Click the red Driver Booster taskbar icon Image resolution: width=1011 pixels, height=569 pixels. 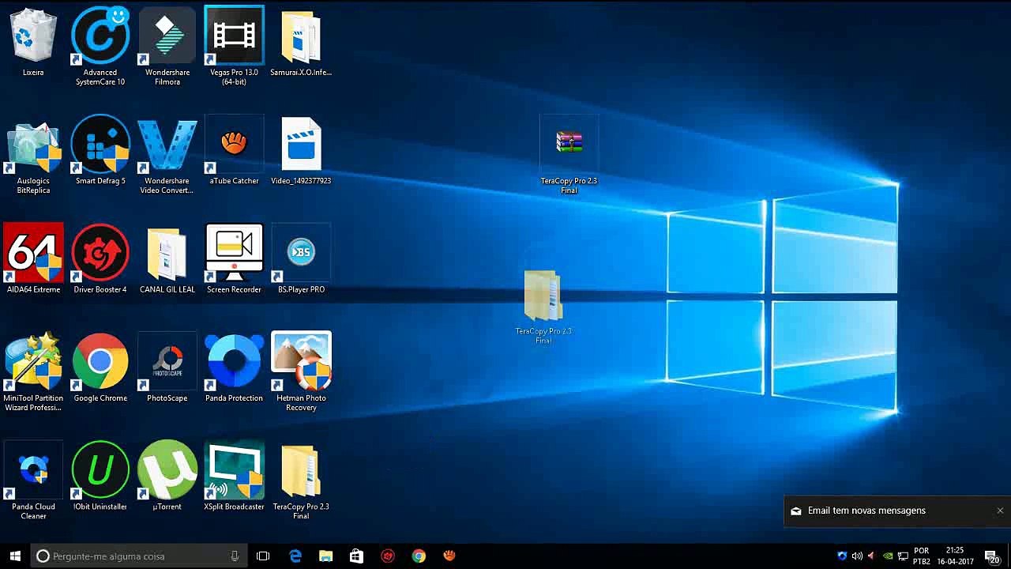click(x=387, y=556)
